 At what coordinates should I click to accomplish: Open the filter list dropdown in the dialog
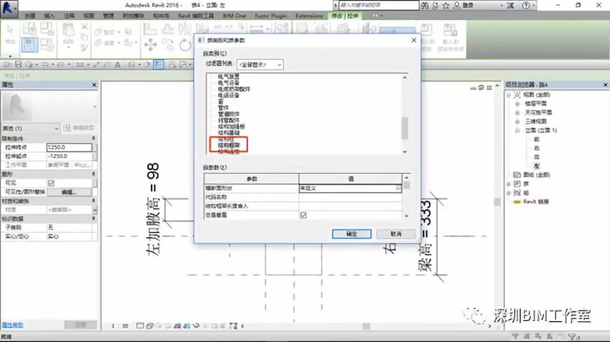point(260,64)
